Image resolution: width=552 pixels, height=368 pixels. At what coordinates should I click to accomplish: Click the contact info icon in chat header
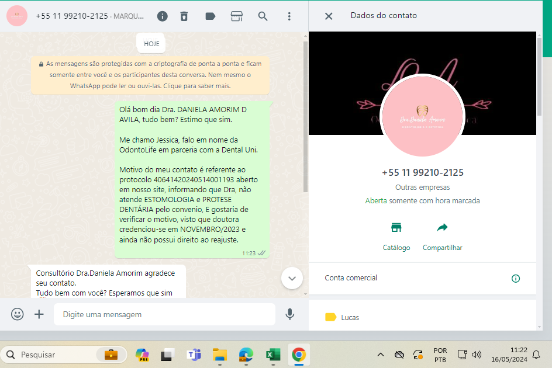pos(163,16)
